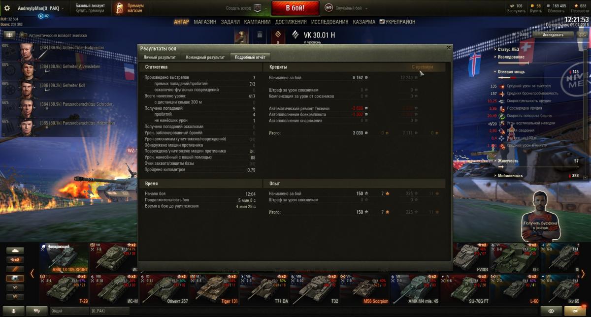Viewport: 591px width, 317px height.
Task: Switch to the Командный результат tab
Action: tap(205, 58)
